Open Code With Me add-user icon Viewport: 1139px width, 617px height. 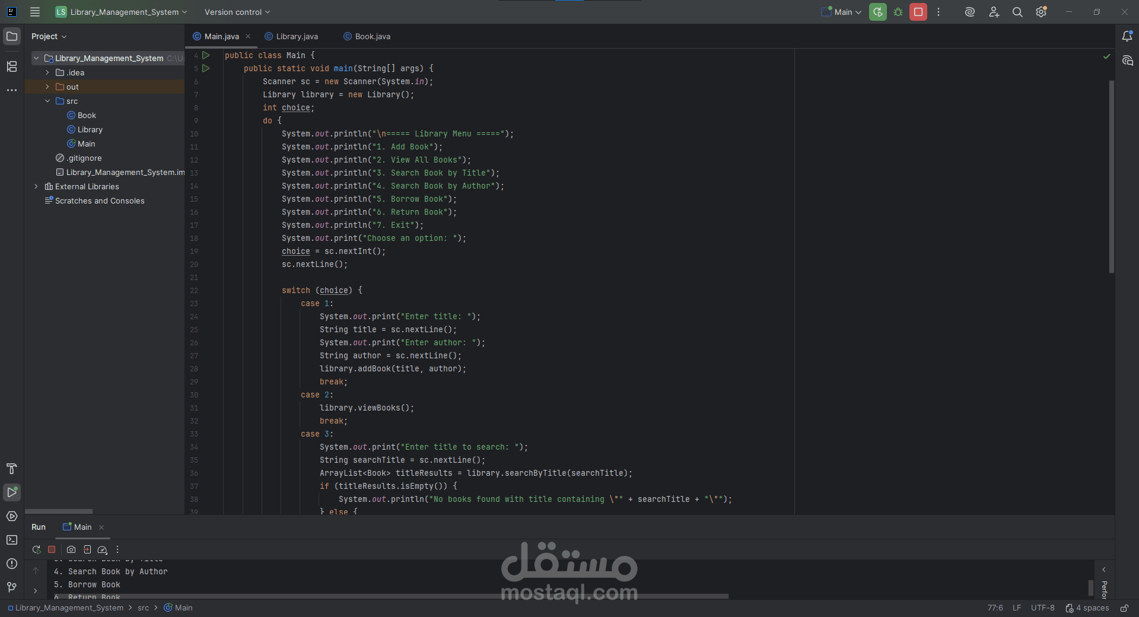click(994, 12)
